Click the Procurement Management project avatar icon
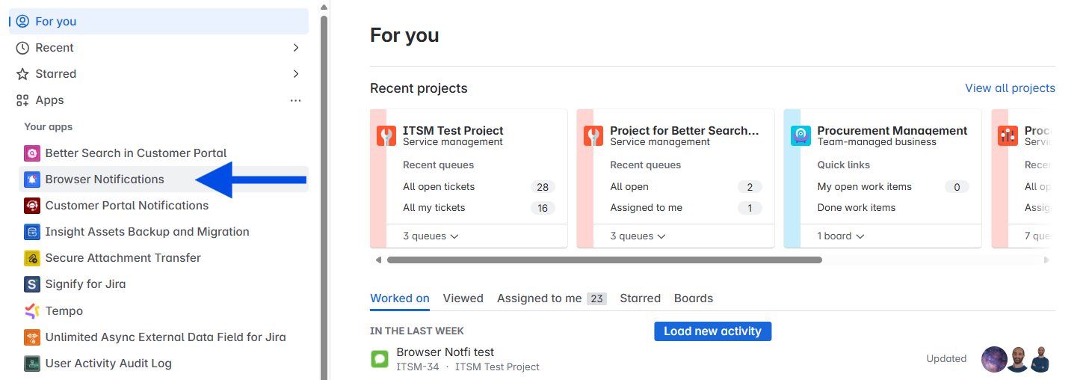This screenshot has width=1092, height=380. pyautogui.click(x=801, y=136)
